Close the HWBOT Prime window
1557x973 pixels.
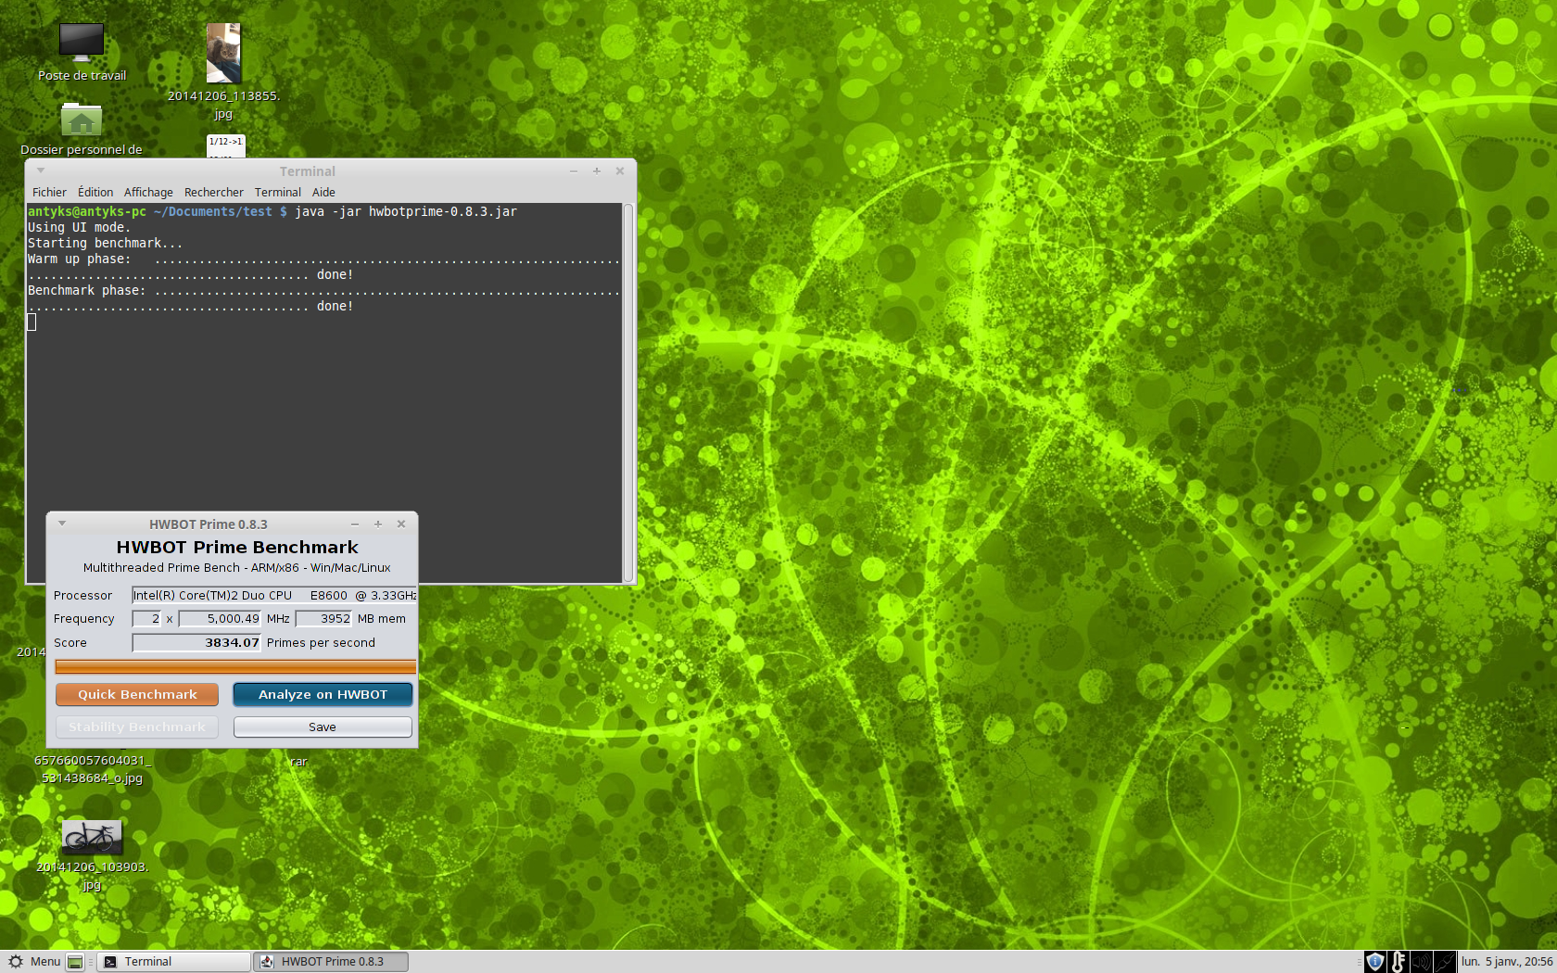pos(401,524)
